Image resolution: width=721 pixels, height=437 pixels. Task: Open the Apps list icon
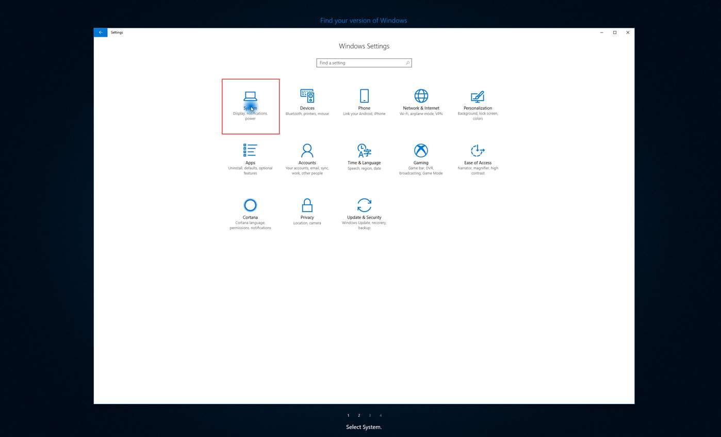[250, 150]
